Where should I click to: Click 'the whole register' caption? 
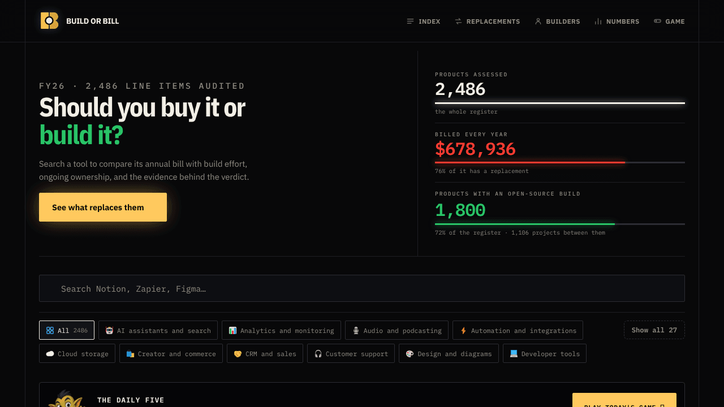coord(466,112)
